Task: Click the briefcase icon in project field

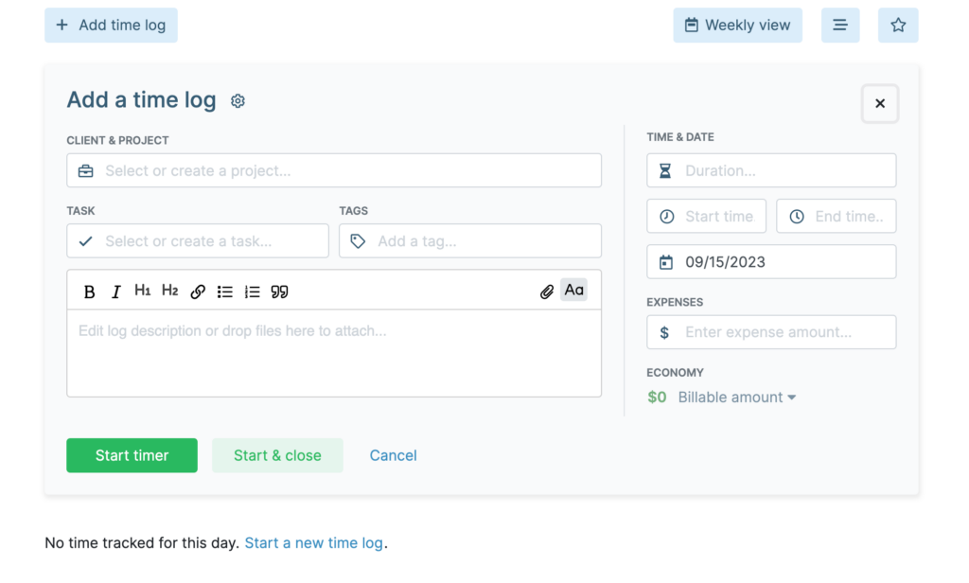Action: [x=86, y=170]
